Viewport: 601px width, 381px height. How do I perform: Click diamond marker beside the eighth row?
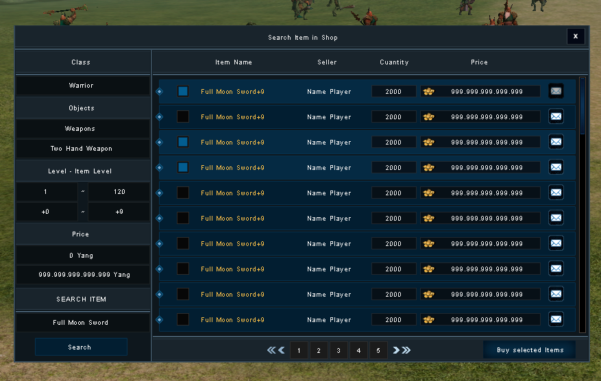point(160,269)
